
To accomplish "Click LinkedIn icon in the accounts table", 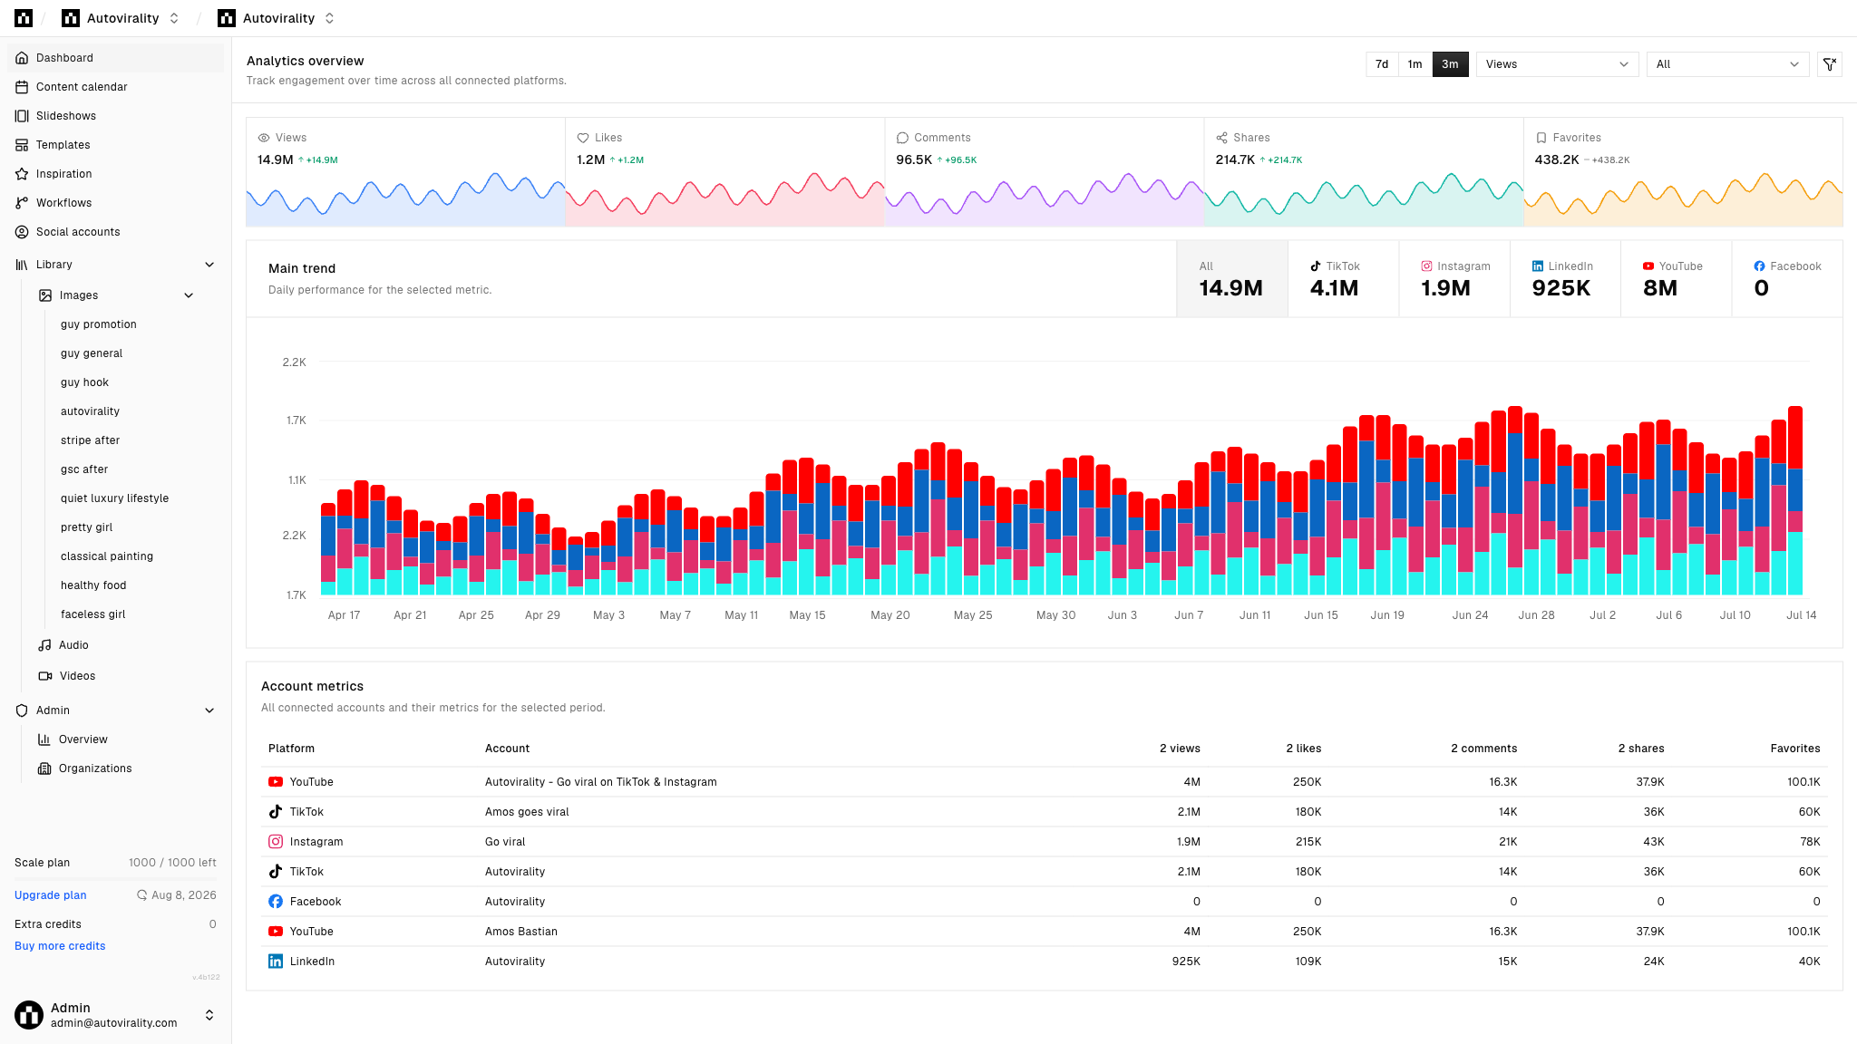I will [275, 962].
